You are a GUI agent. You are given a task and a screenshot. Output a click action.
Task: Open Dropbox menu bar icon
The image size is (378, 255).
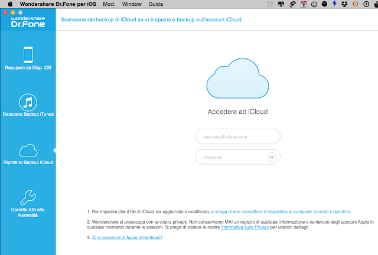coord(344,4)
